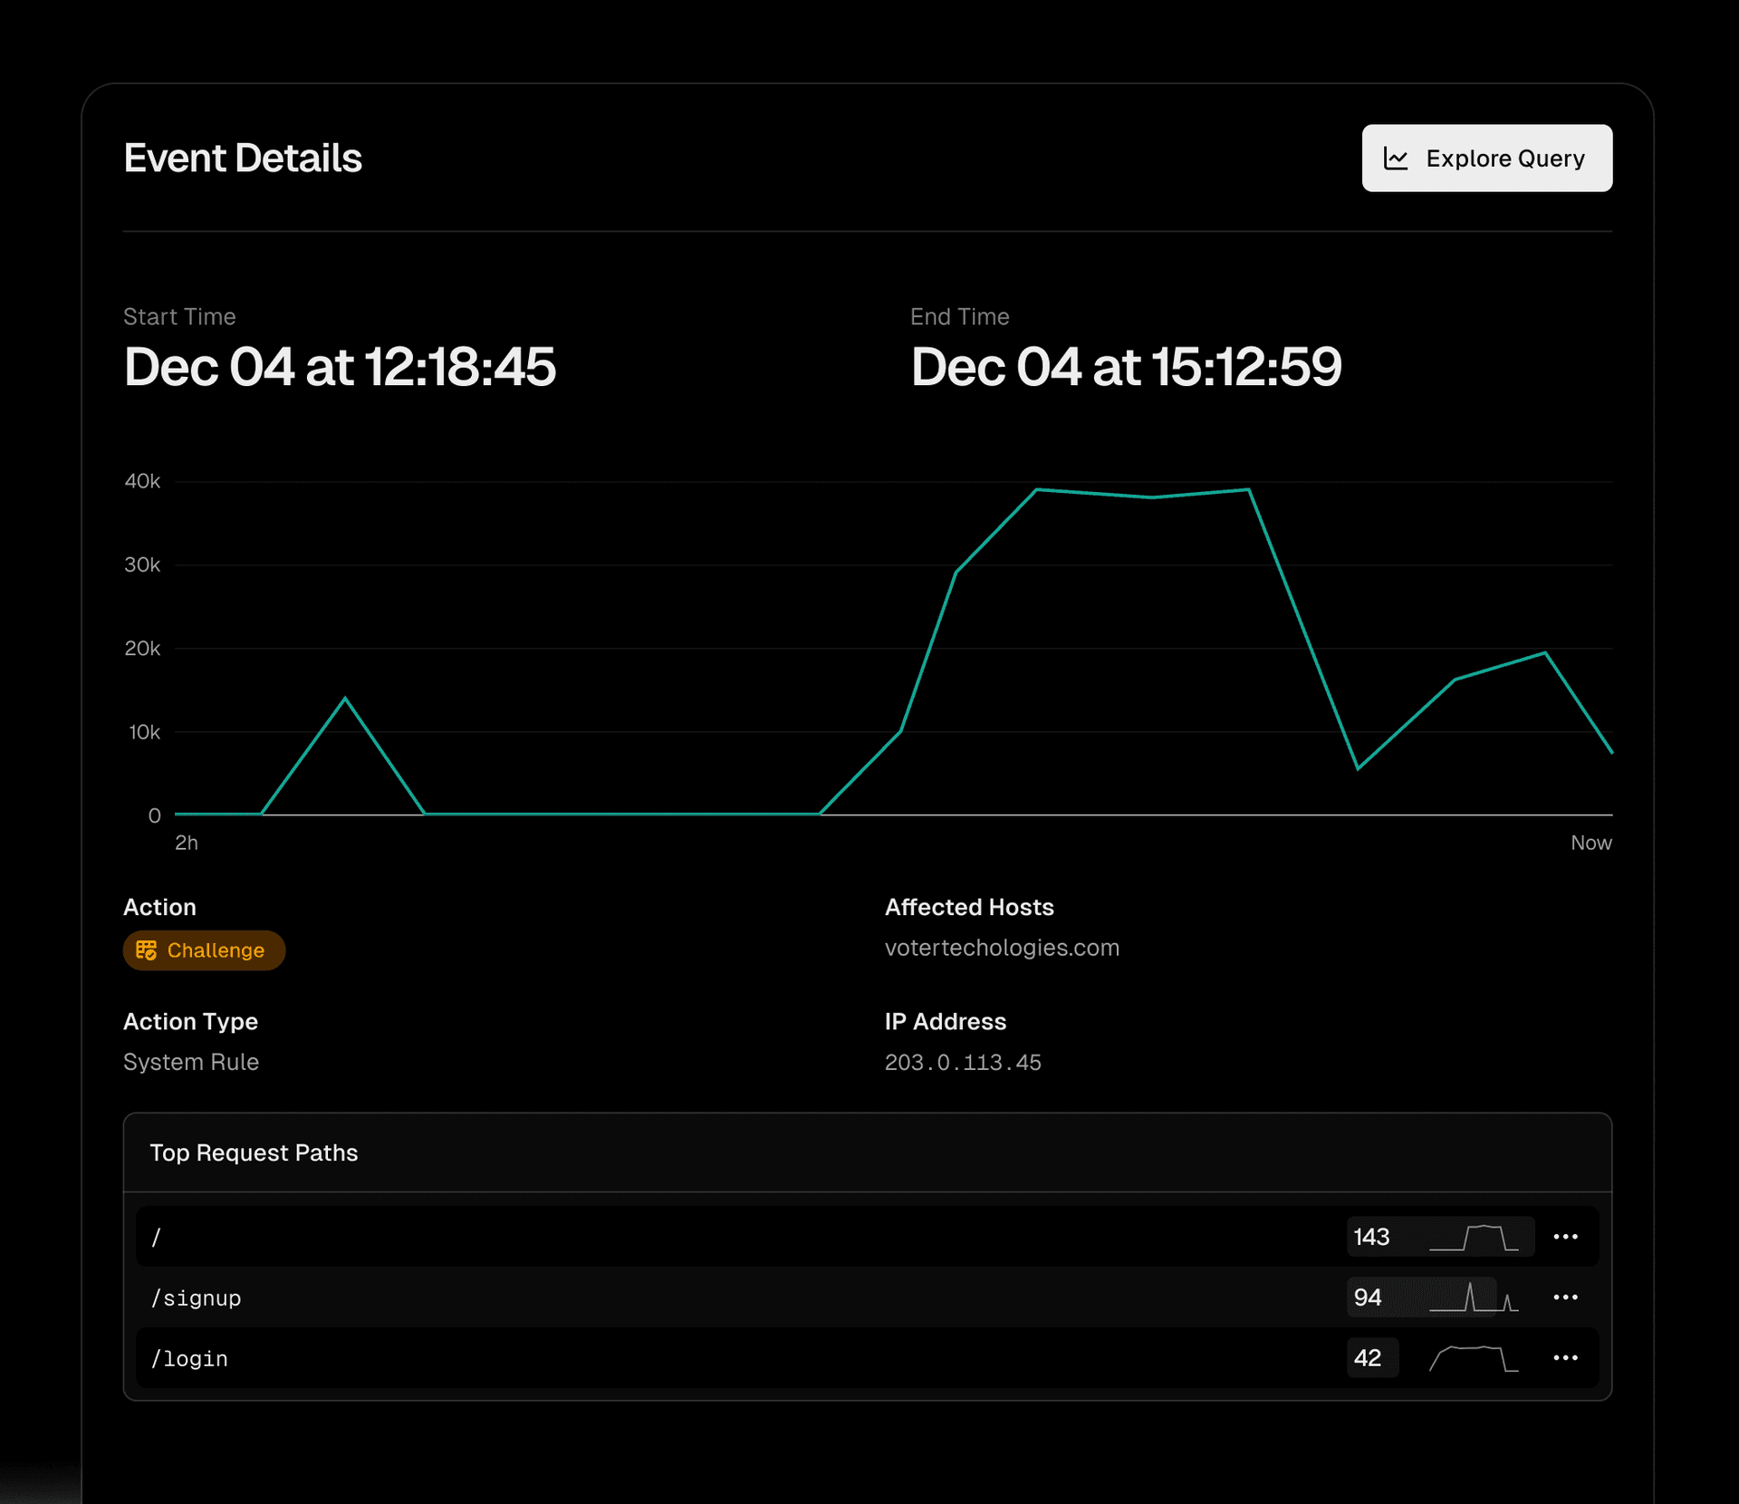Open more options for the /signup row
The height and width of the screenshot is (1504, 1739).
click(1565, 1297)
